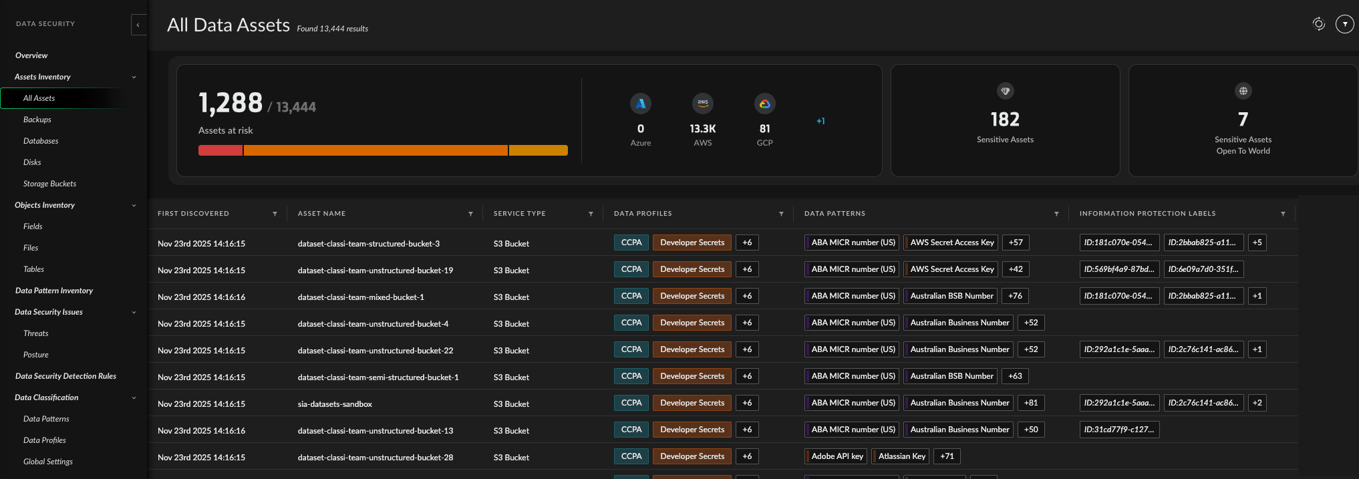Open Data Pattern Inventory

tap(54, 291)
